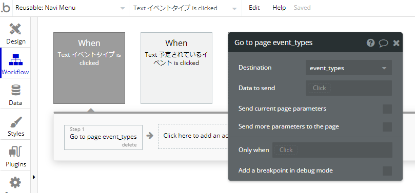This screenshot has width=415, height=193.
Task: Expand the Text イベントタイプ is clicked selector
Action: [185, 8]
